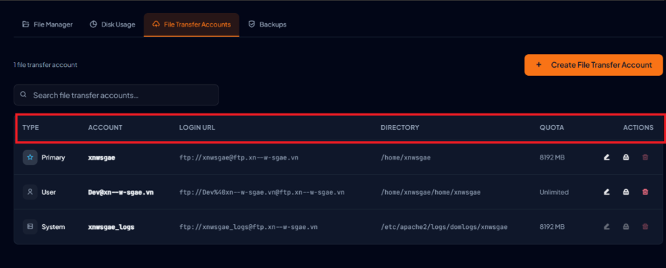Click the ACCOUNT column header
This screenshot has width=666, height=268.
(105, 128)
